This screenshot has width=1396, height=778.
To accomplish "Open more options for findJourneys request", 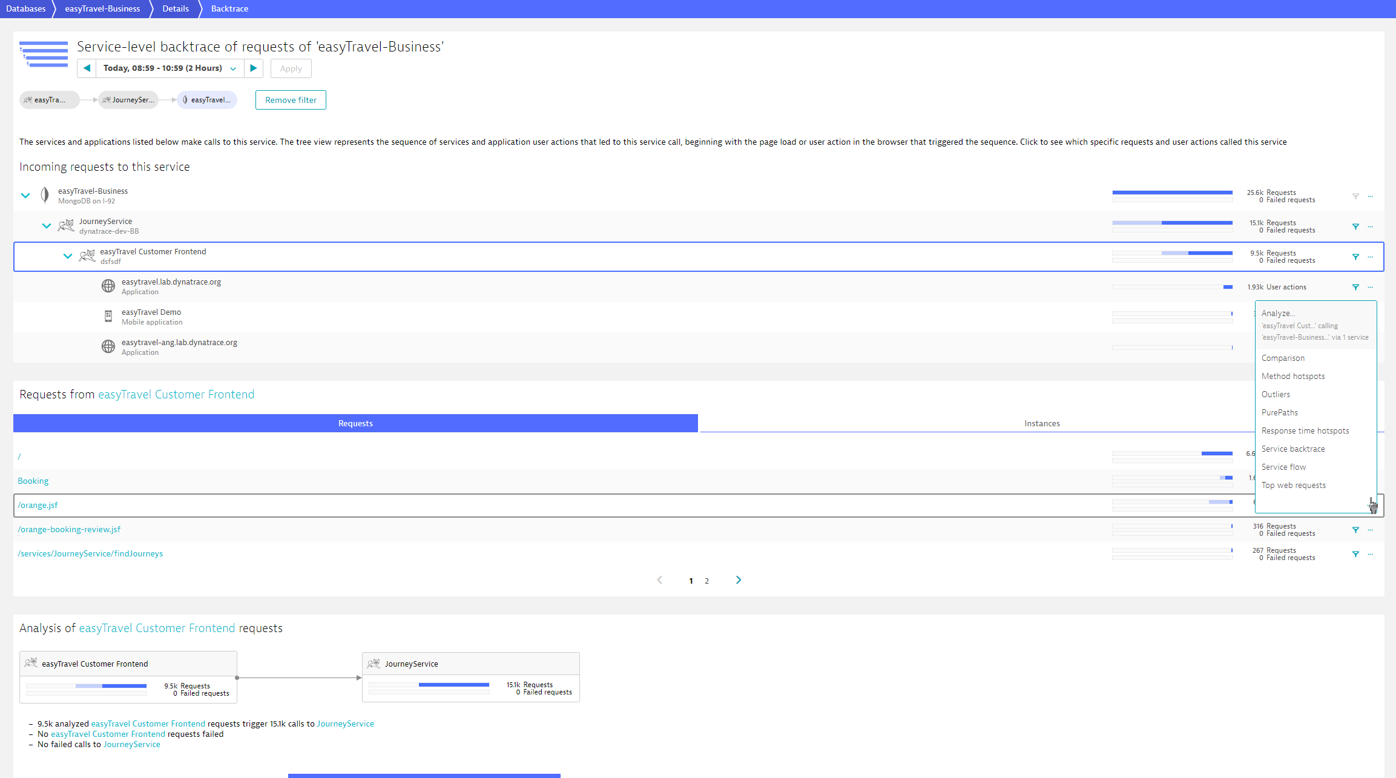I will [1370, 554].
